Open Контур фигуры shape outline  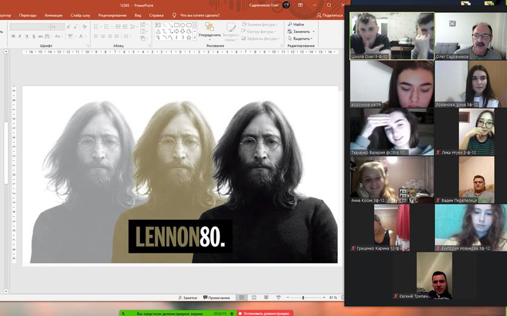click(259, 31)
